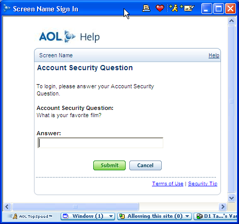Open the Help link in Screen Name header
The width and height of the screenshot is (239, 224).
point(214,55)
